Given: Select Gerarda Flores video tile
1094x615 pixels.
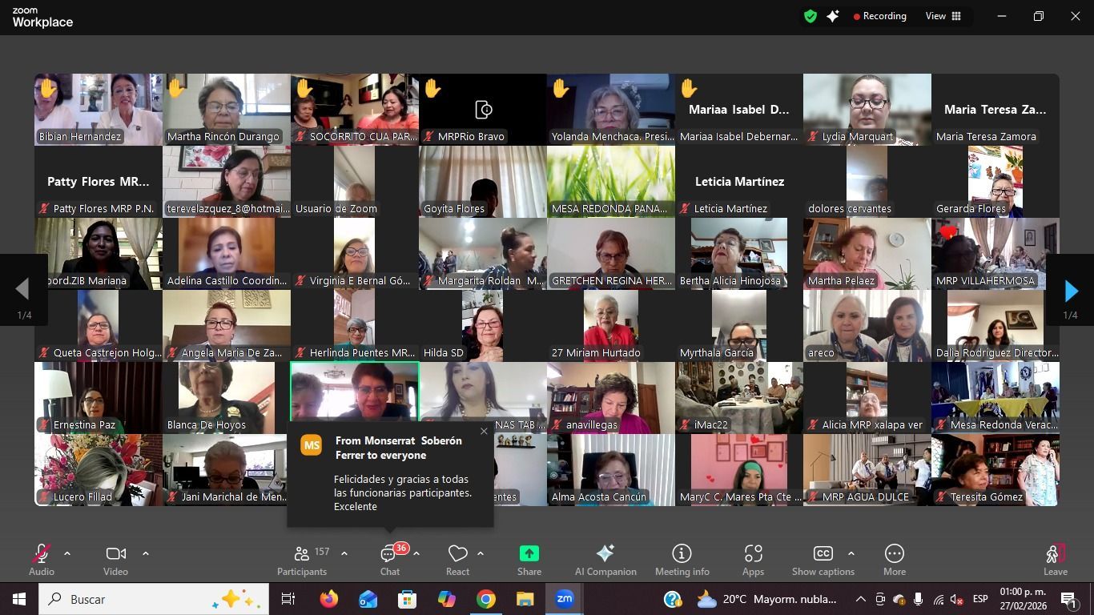Looking at the screenshot, I should click(x=995, y=182).
